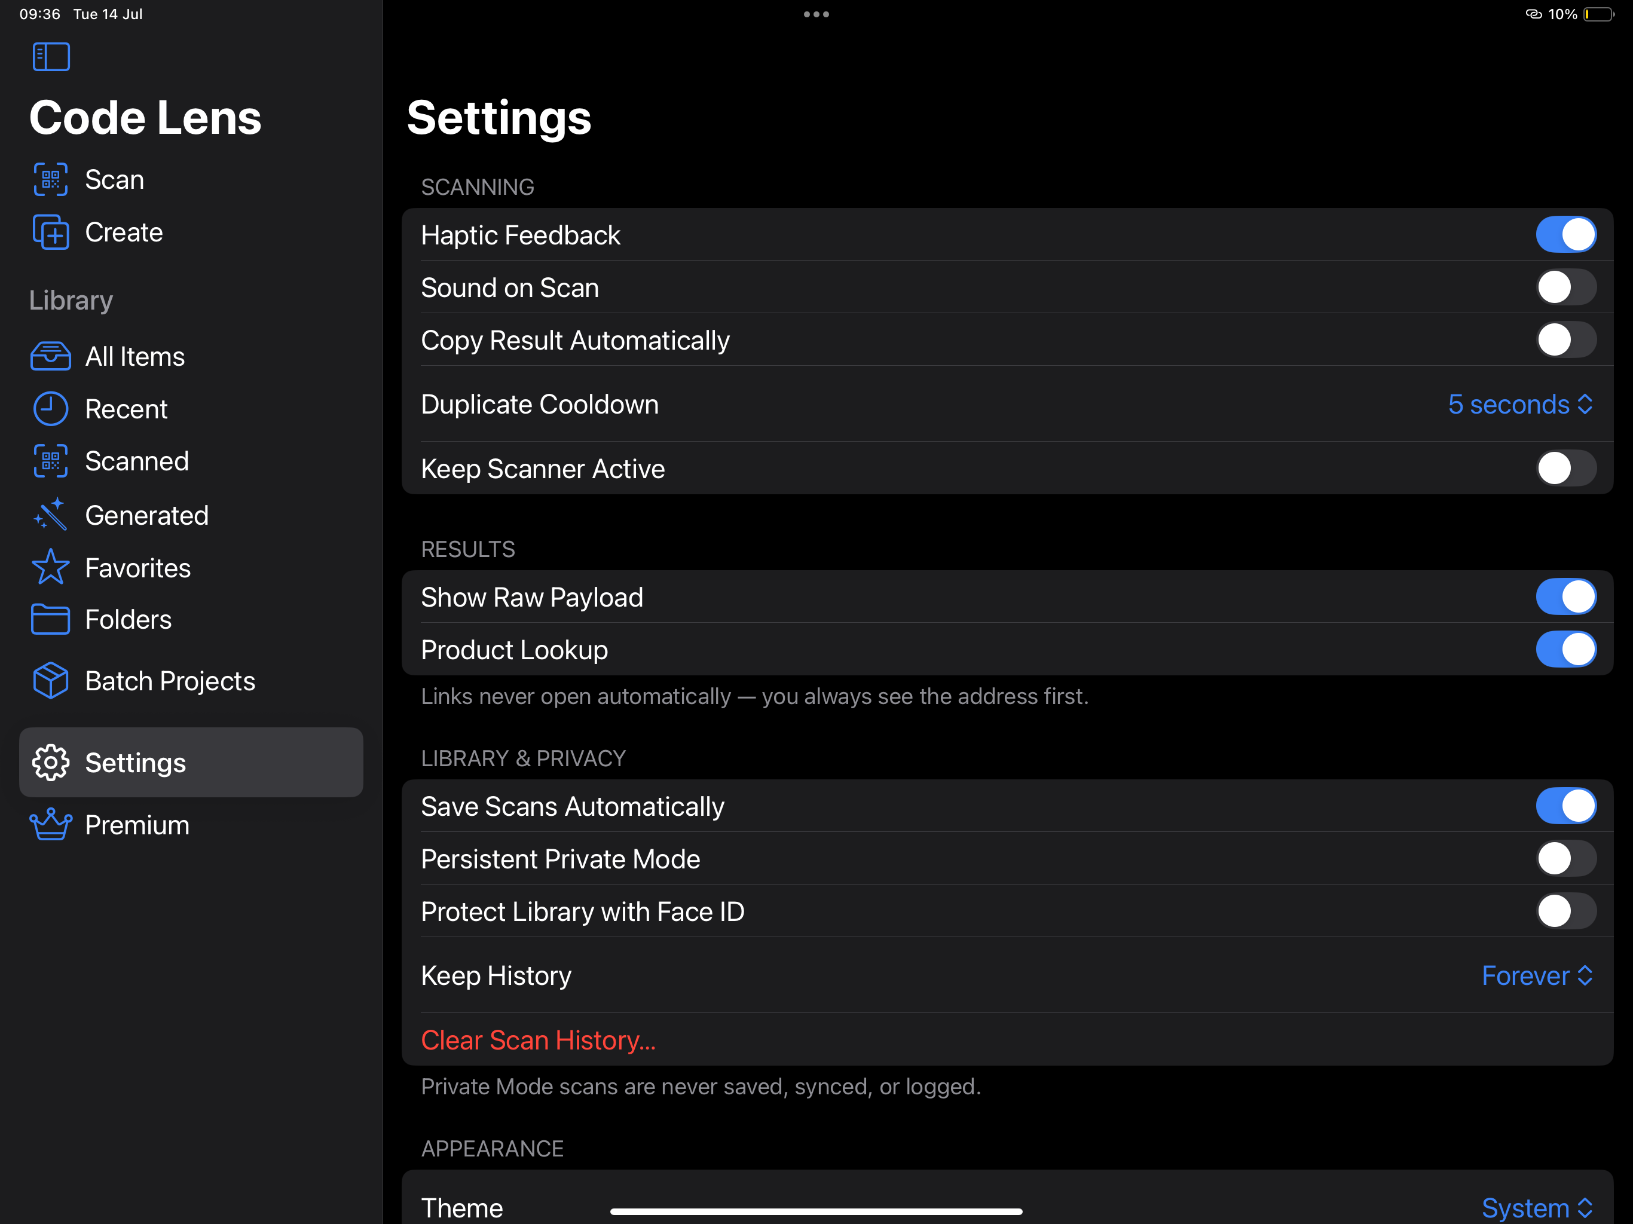
Task: Click the APPEARANCE section header
Action: (493, 1149)
